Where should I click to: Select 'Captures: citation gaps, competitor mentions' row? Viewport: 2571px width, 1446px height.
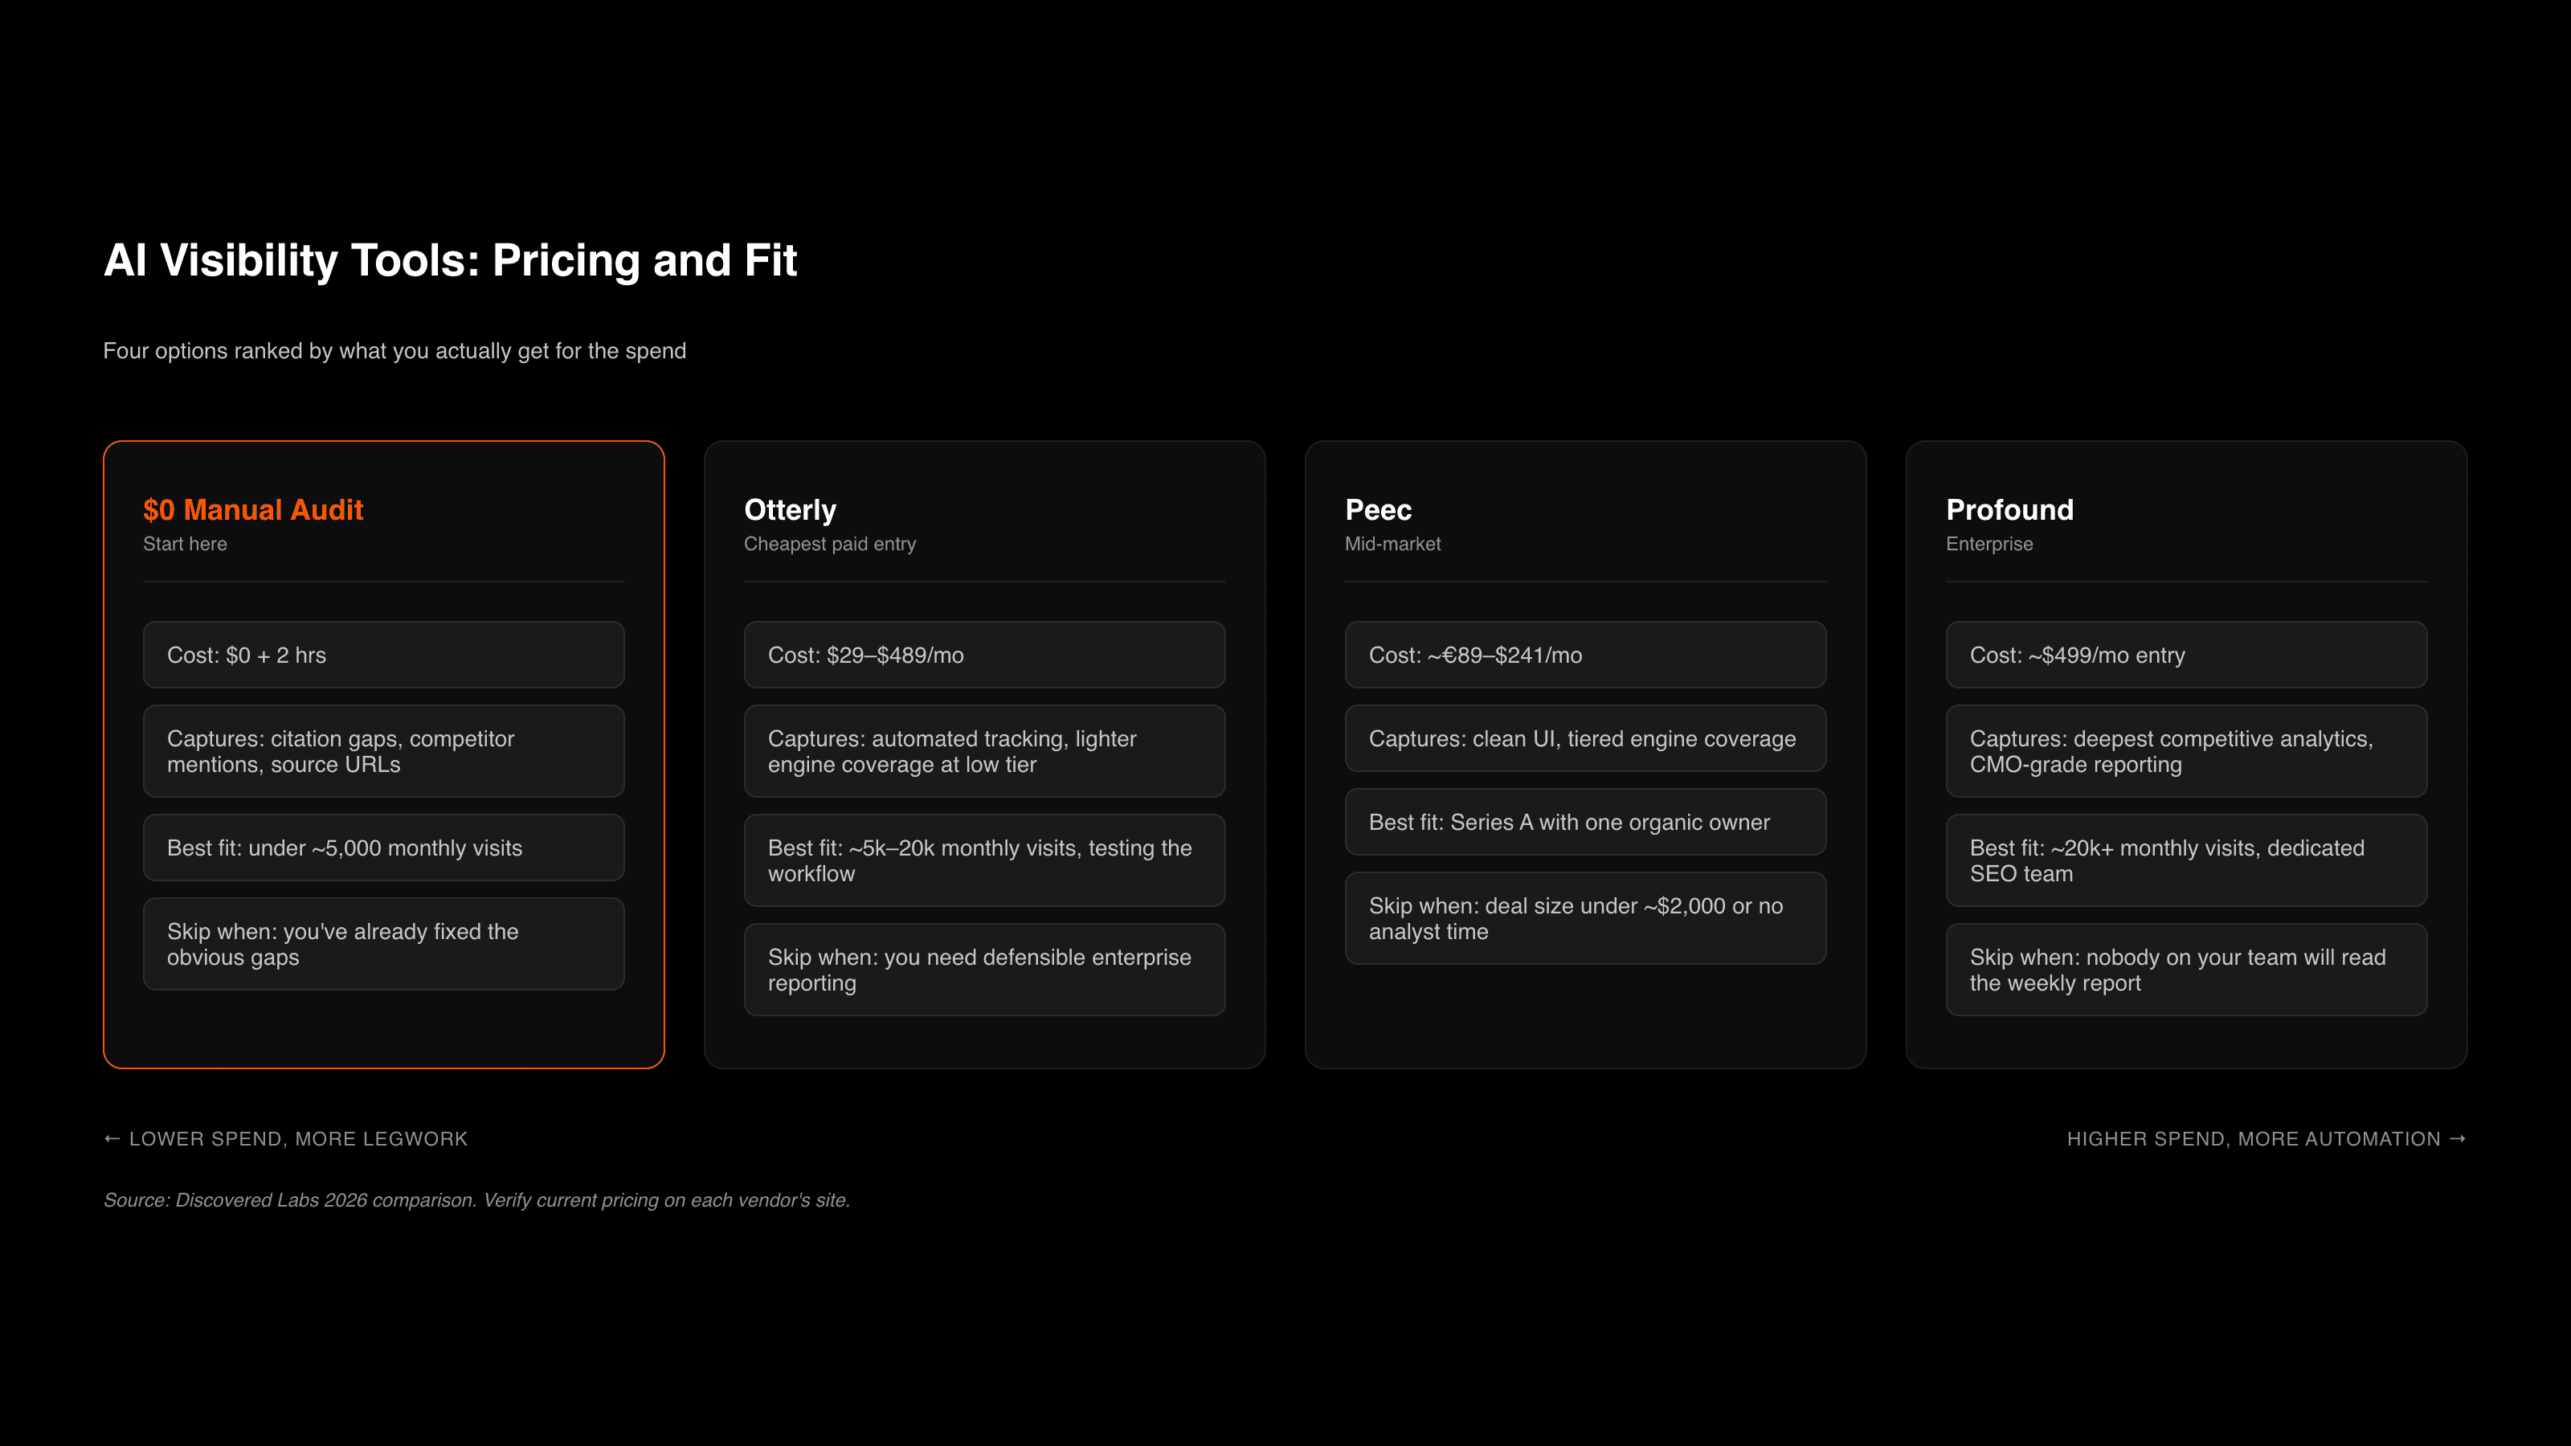pos(384,751)
